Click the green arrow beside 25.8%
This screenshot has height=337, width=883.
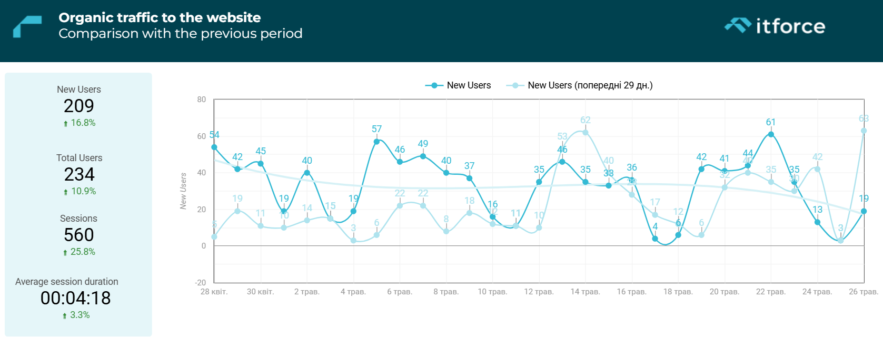(x=65, y=253)
